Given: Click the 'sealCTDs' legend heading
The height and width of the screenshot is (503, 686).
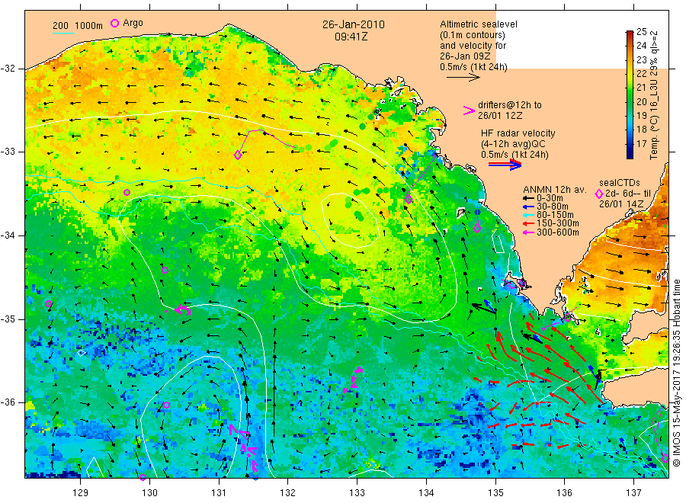Looking at the screenshot, I should tap(620, 183).
